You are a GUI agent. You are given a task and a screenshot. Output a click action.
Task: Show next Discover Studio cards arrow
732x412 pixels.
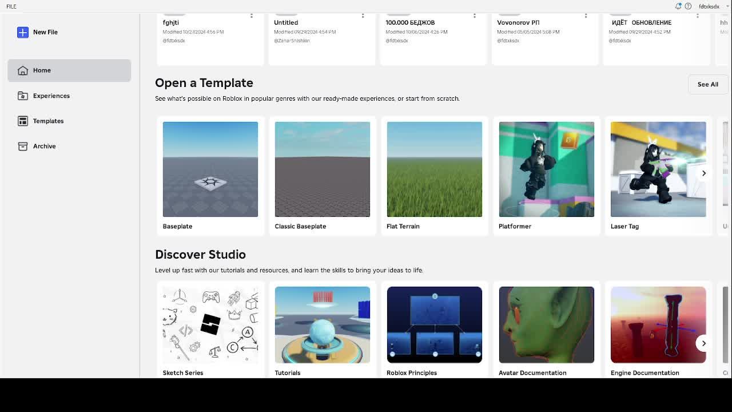[704, 343]
